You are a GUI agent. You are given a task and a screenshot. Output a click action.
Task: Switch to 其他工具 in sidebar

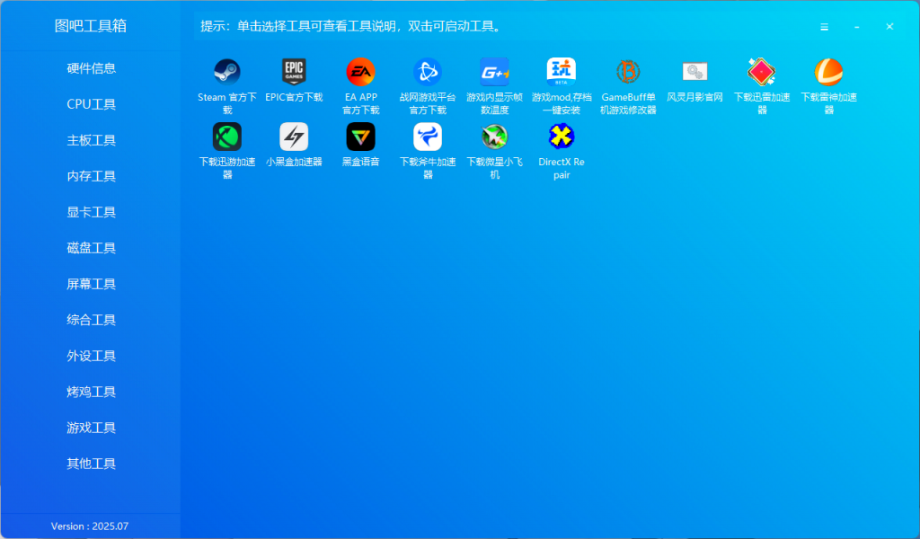click(91, 464)
